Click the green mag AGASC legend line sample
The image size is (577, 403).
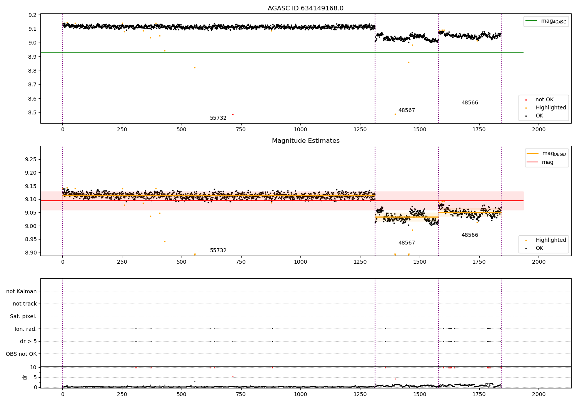pyautogui.click(x=532, y=21)
